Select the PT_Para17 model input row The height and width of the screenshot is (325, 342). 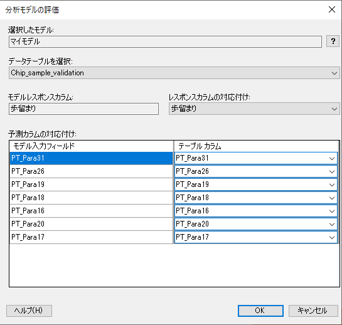(91, 237)
